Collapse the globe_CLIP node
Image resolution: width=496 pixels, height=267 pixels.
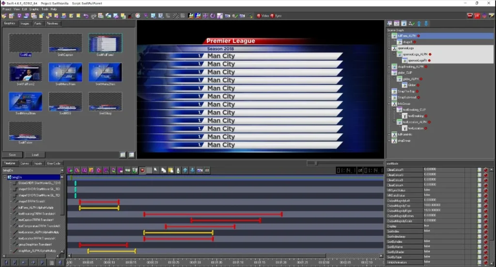(x=389, y=73)
